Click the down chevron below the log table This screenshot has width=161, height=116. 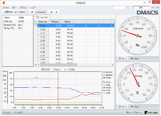click(x=35, y=65)
